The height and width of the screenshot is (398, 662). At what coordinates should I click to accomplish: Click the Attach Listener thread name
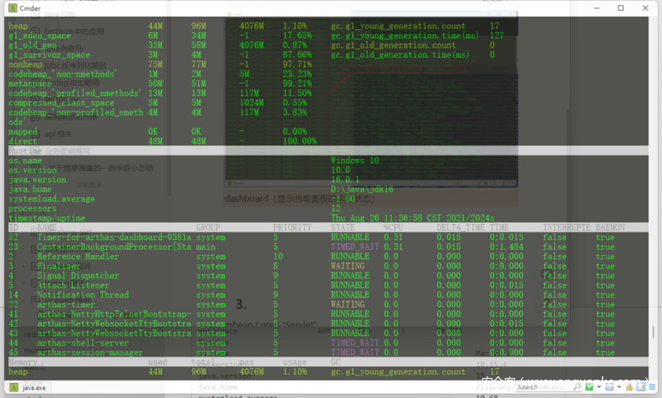point(73,285)
